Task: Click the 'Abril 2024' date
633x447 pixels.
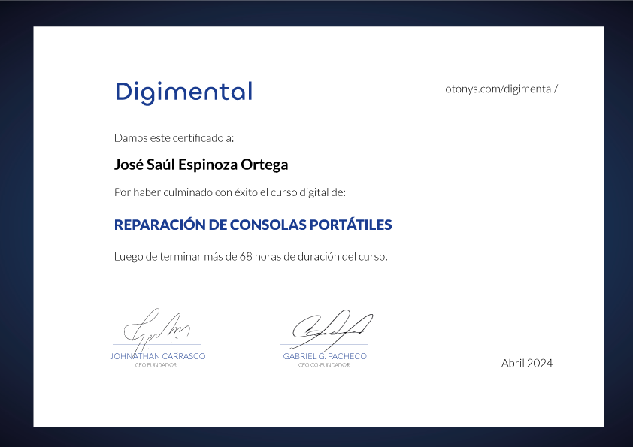Action: [526, 363]
